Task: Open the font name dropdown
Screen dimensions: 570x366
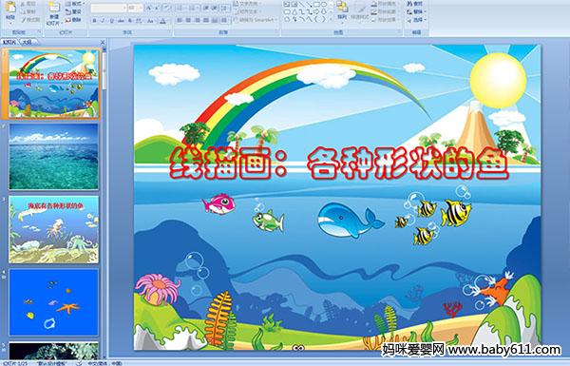Action: click(108, 8)
